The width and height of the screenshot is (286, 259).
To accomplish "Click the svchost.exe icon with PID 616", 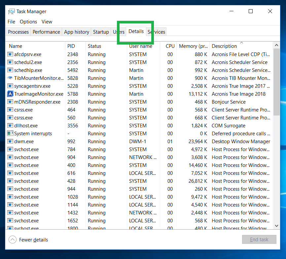I will pos(10,173).
